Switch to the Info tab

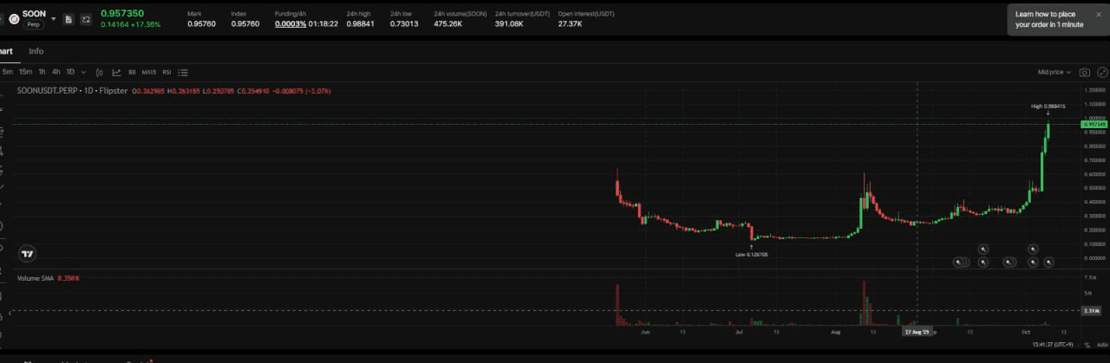(36, 51)
